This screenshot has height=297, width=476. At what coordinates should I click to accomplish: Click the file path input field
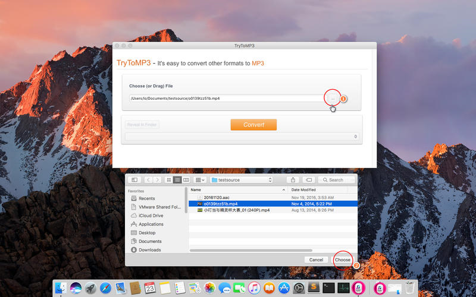[226, 98]
